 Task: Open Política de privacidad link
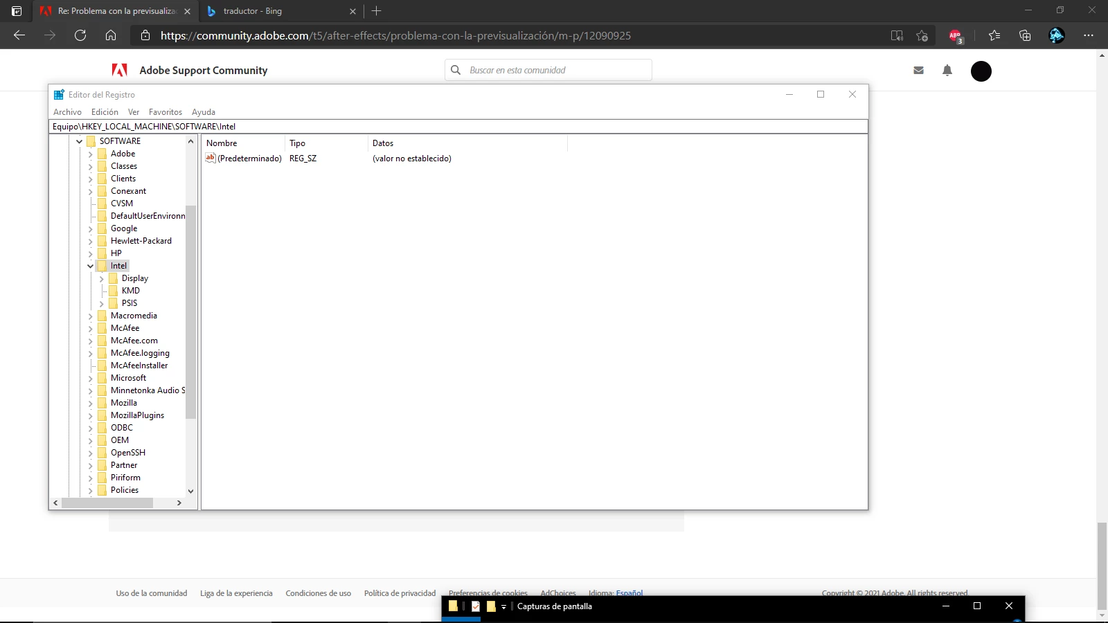pos(400,593)
